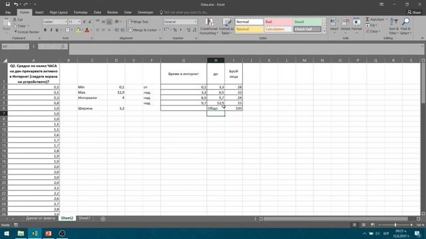The width and height of the screenshot is (426, 239).
Task: Apply the Good cell style
Action: coord(308,22)
